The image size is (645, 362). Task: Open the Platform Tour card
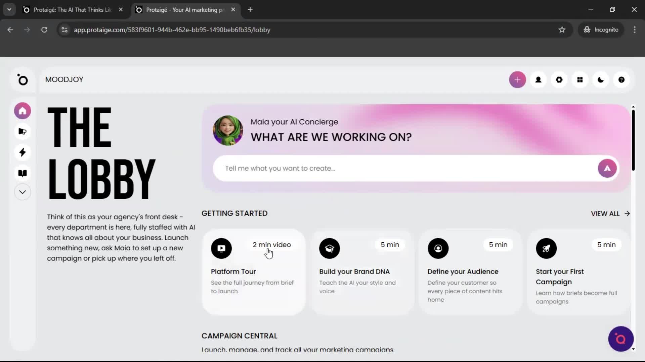254,271
